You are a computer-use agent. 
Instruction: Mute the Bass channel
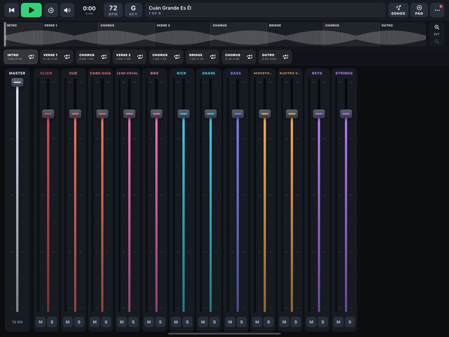[x=230, y=322]
